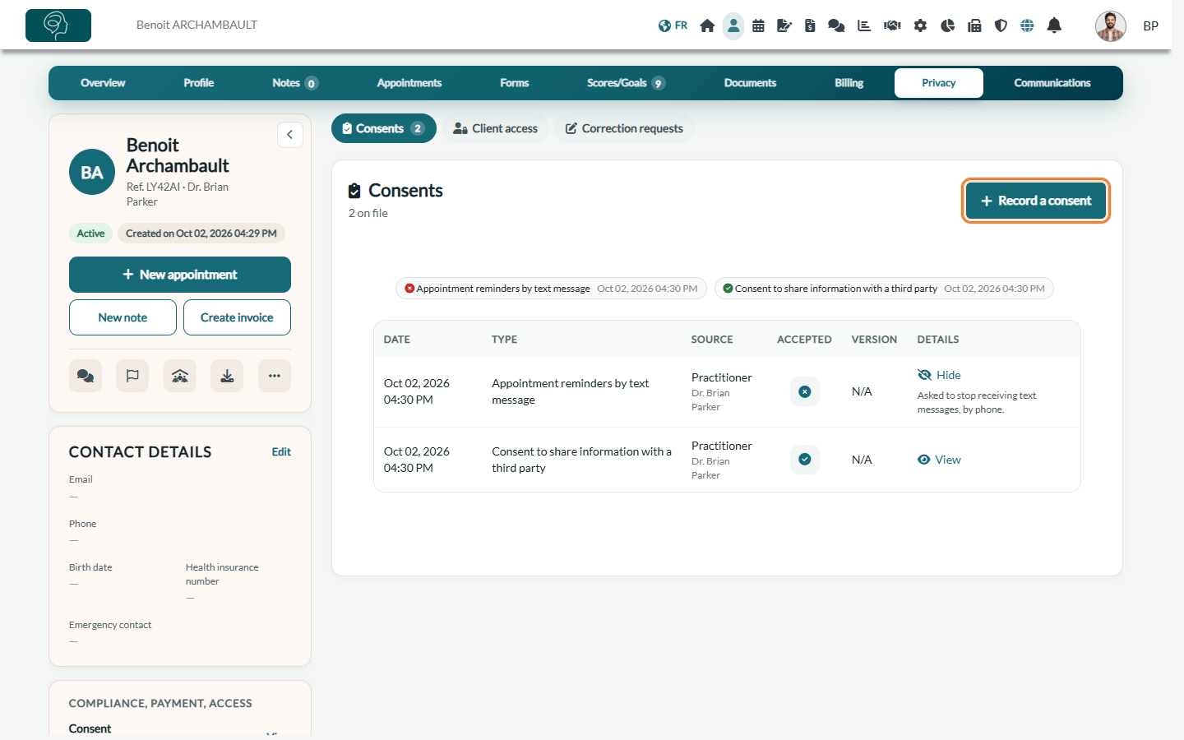Click the BA client avatar circle
The width and height of the screenshot is (1184, 740).
[92, 172]
